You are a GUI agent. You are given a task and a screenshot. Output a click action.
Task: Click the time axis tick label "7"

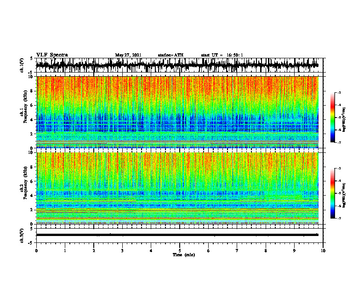[237, 251]
